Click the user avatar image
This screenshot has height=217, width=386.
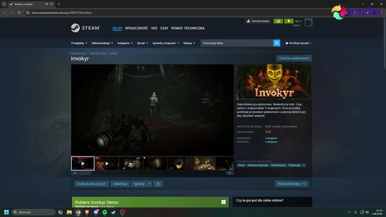tap(308, 22)
